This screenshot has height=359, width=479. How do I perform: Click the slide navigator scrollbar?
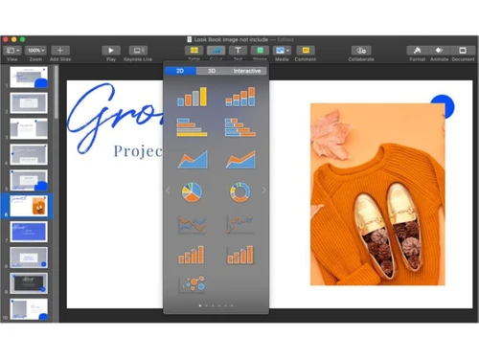[x=57, y=93]
